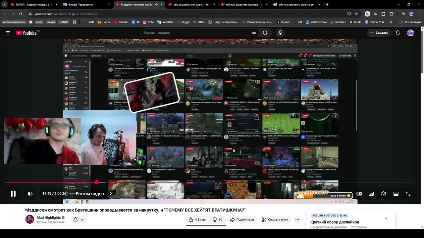The height and width of the screenshot is (238, 424).
Task: Open the YouTube guide hamburger menu
Action: coord(8,33)
